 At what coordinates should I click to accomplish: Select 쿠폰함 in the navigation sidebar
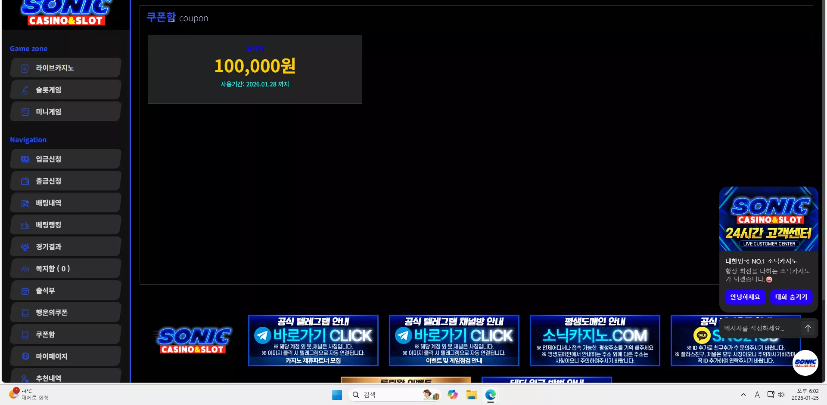(x=65, y=334)
